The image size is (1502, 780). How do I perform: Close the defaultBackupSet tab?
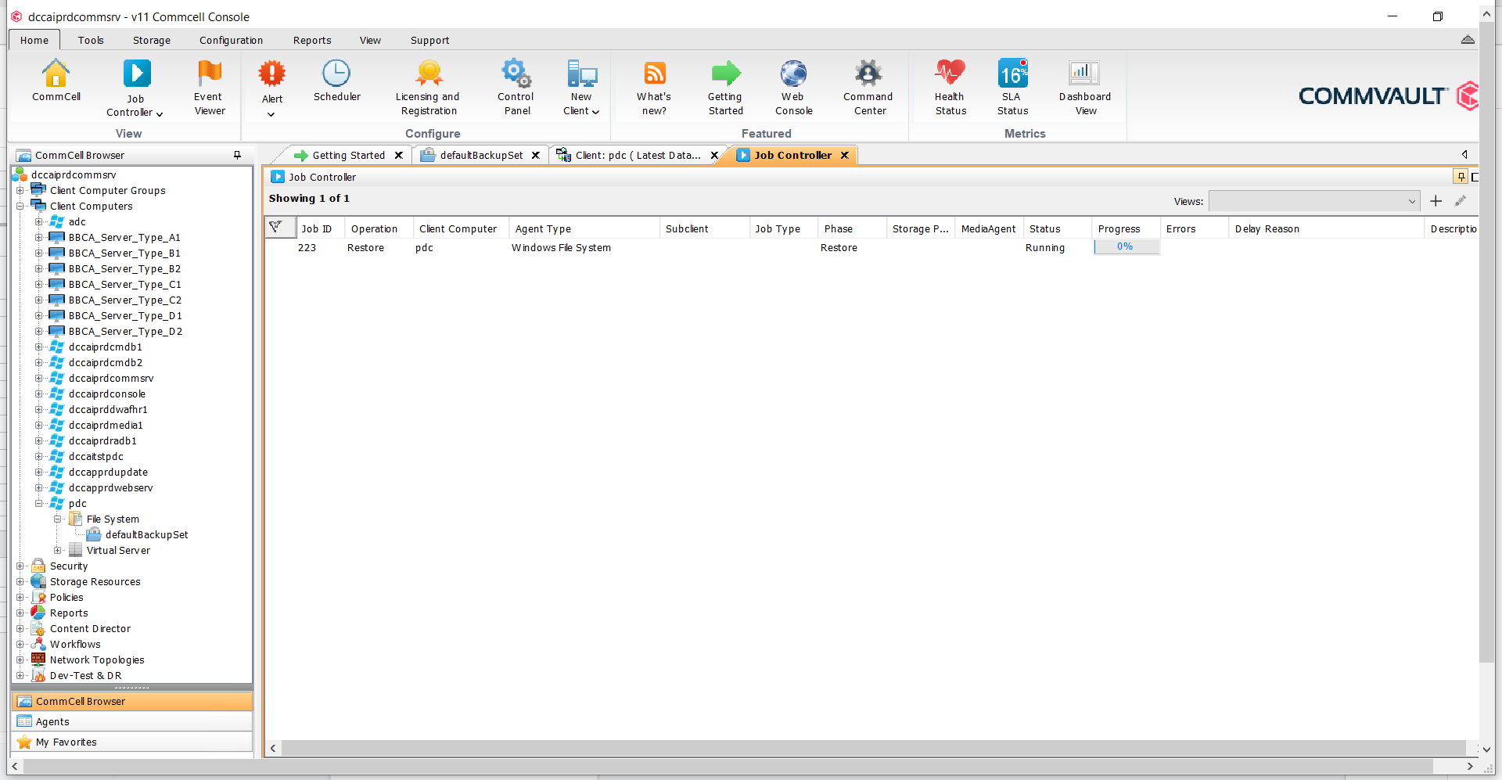point(536,155)
